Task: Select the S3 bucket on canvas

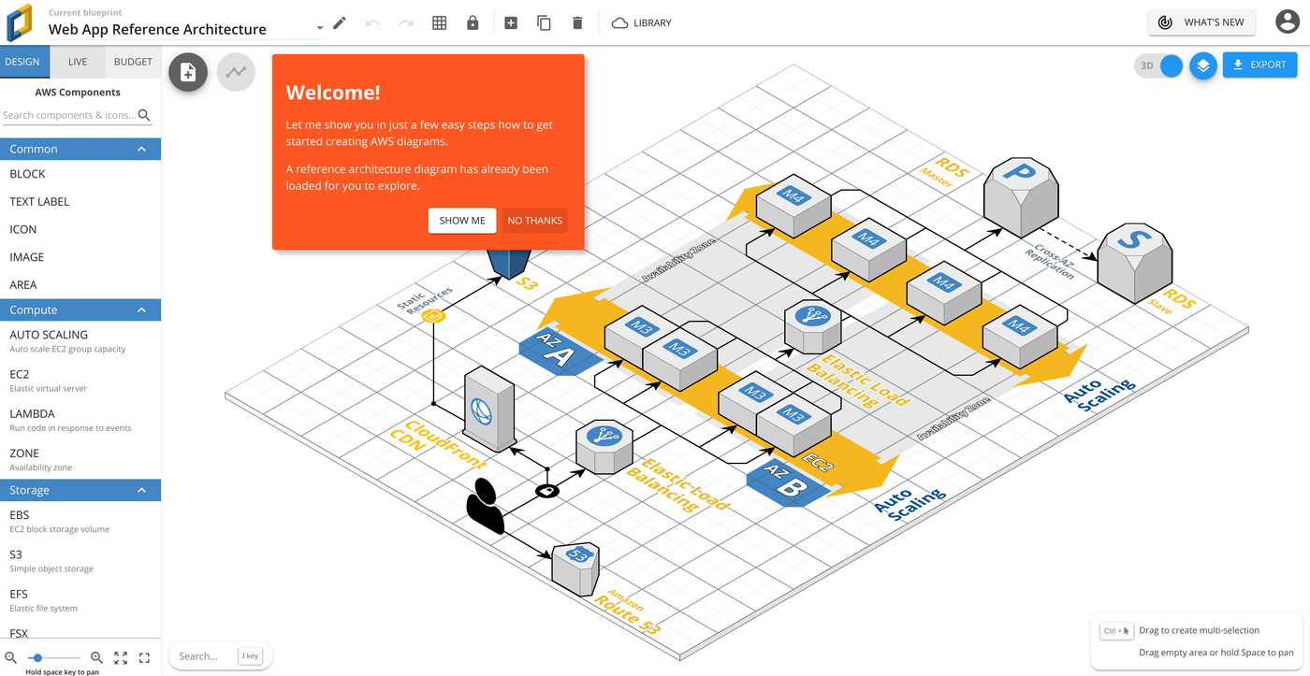Action: point(511,262)
